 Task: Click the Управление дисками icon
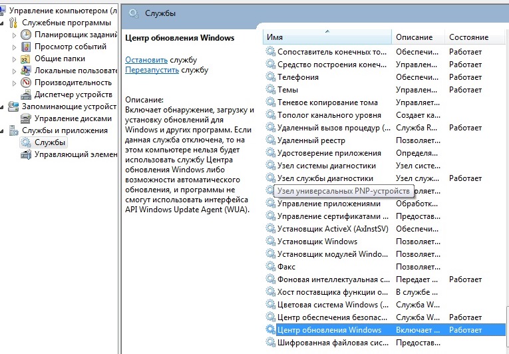[x=26, y=118]
